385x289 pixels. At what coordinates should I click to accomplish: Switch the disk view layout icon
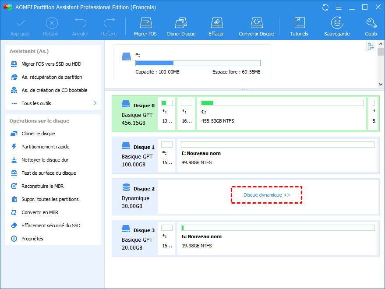pos(371,46)
